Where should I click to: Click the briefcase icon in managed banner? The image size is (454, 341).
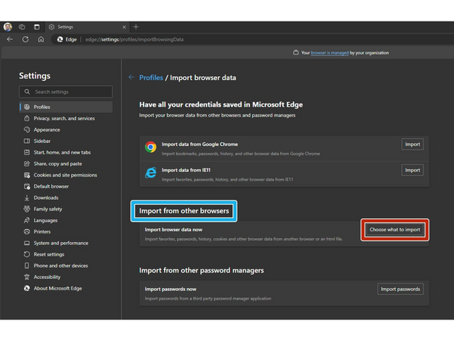point(295,52)
